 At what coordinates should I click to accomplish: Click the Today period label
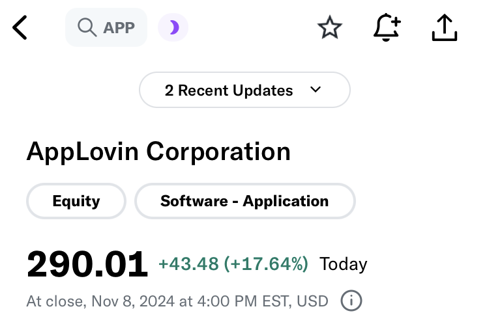(x=343, y=265)
